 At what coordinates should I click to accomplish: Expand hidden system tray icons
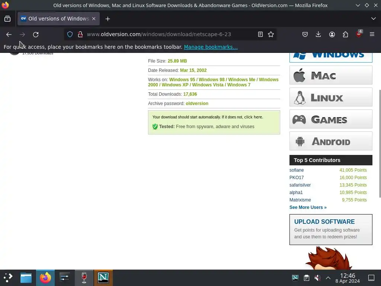click(x=328, y=278)
